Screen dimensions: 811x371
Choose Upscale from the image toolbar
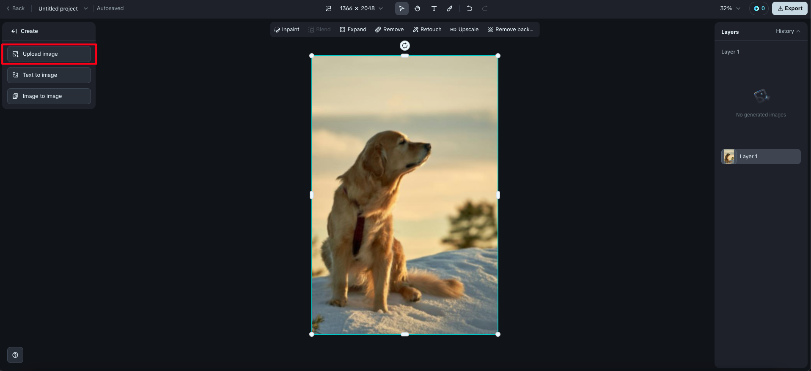coord(464,30)
